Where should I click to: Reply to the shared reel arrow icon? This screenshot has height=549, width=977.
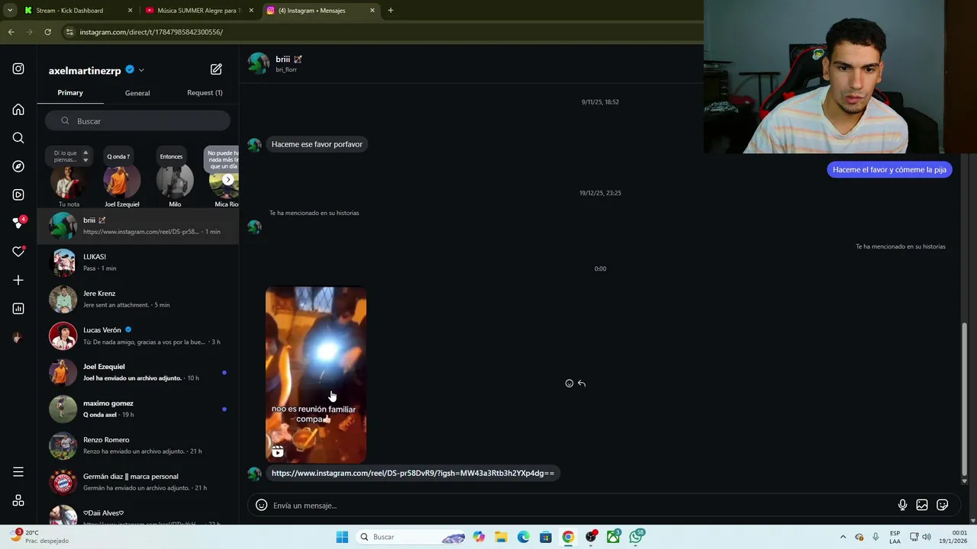(582, 384)
